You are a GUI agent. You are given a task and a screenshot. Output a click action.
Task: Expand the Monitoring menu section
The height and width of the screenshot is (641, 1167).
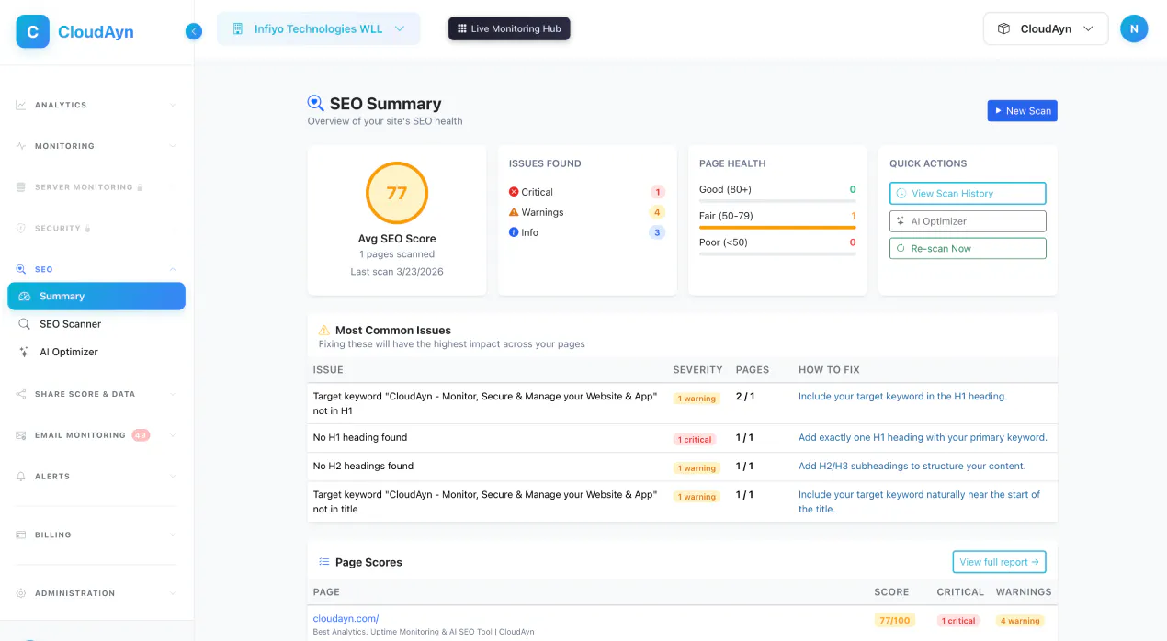tap(173, 146)
